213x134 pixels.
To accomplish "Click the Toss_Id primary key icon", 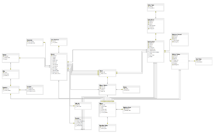I will point(52,41).
